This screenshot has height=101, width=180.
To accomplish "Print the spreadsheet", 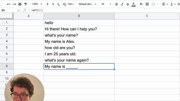I will [x=20, y=4].
